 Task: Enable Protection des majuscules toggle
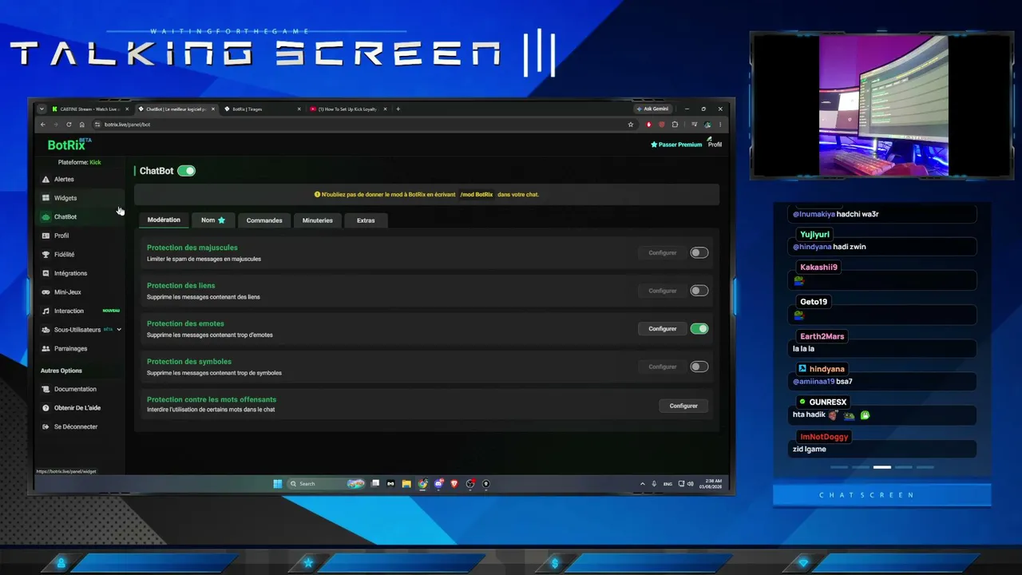[x=699, y=253]
